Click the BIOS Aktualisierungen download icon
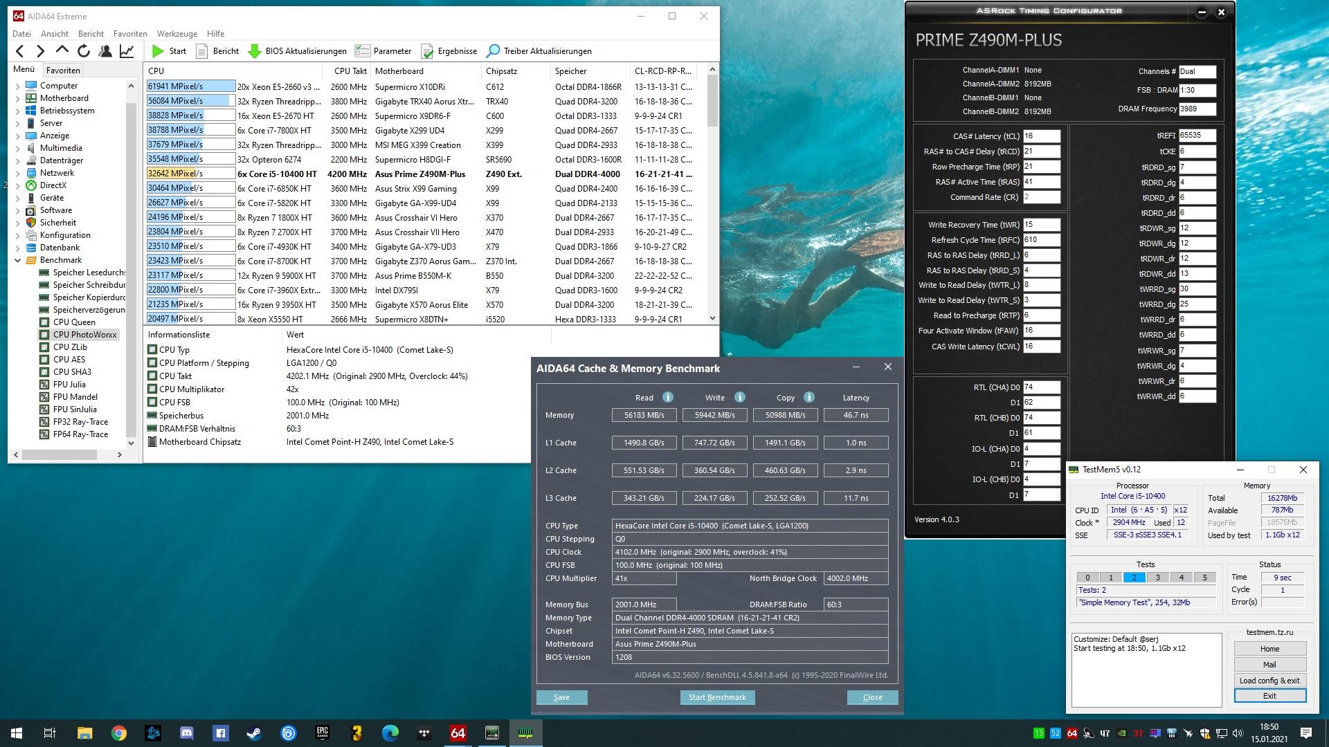Screen dimensions: 1329x747 pos(254,50)
